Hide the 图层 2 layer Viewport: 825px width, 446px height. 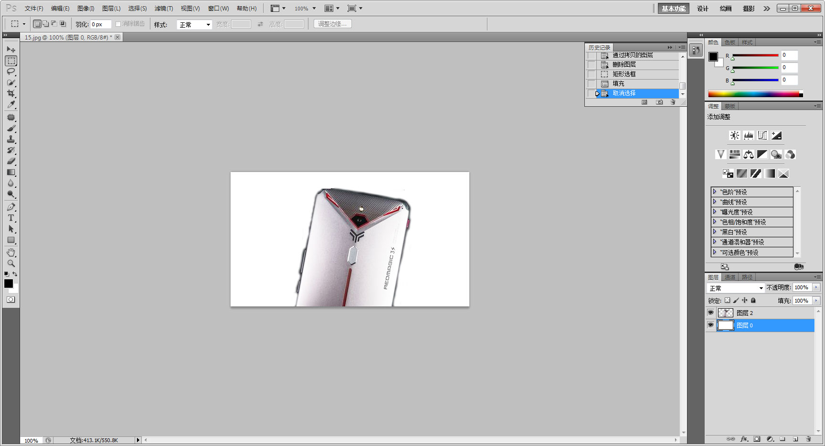[711, 313]
